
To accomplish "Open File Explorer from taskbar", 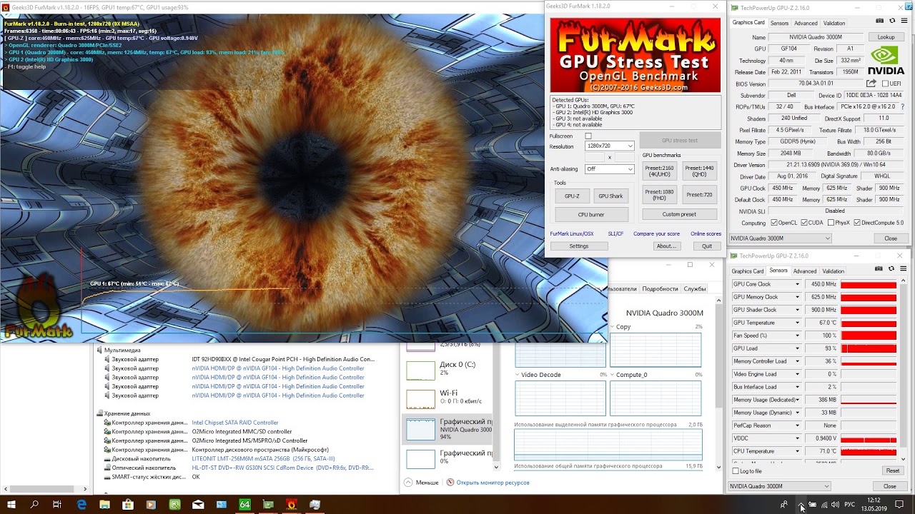I will point(104,505).
